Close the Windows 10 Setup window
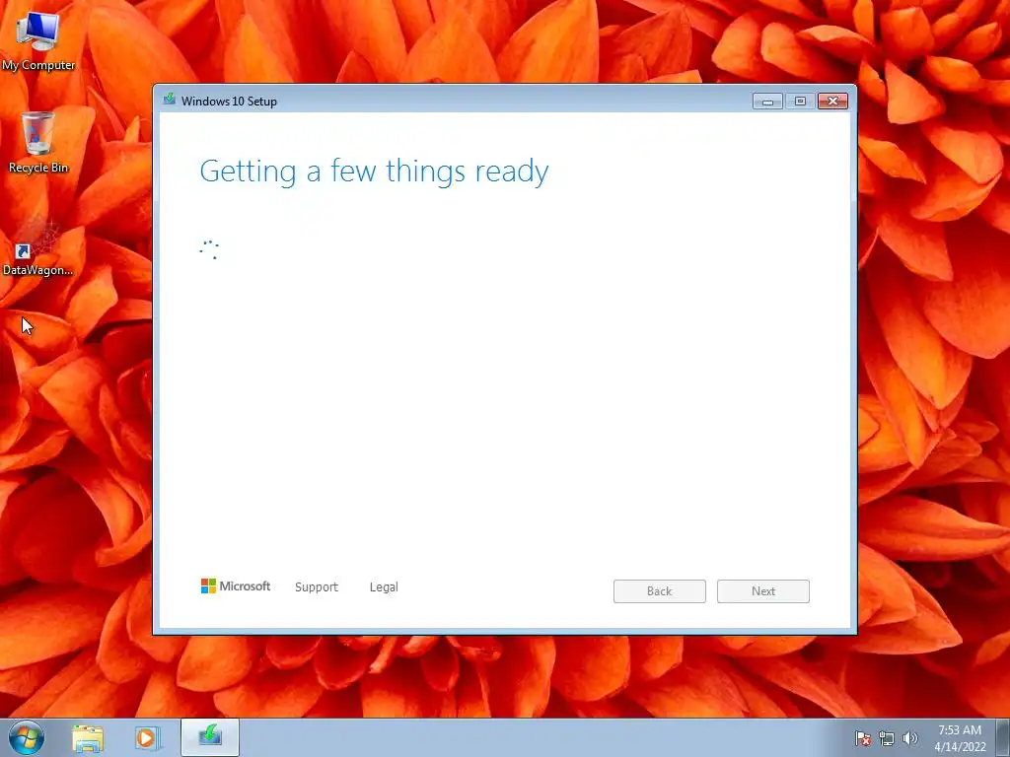This screenshot has height=757, width=1010. pos(832,102)
